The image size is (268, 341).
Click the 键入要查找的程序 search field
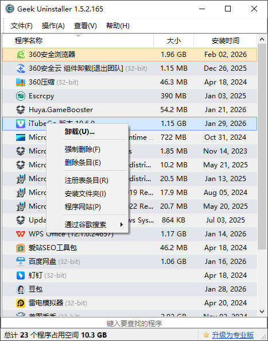[x=134, y=323]
